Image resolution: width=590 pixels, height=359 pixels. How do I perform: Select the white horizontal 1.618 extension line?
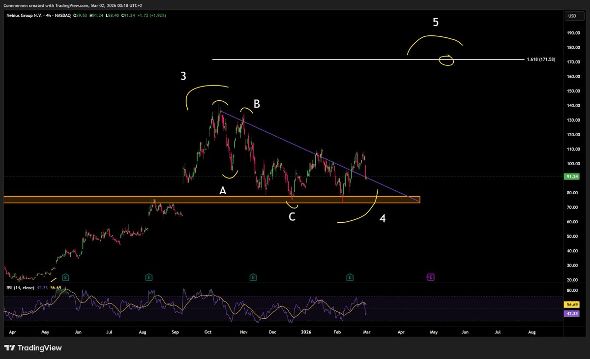pos(369,60)
